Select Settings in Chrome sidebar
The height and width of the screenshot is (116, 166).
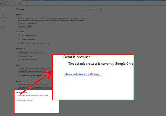(3, 21)
